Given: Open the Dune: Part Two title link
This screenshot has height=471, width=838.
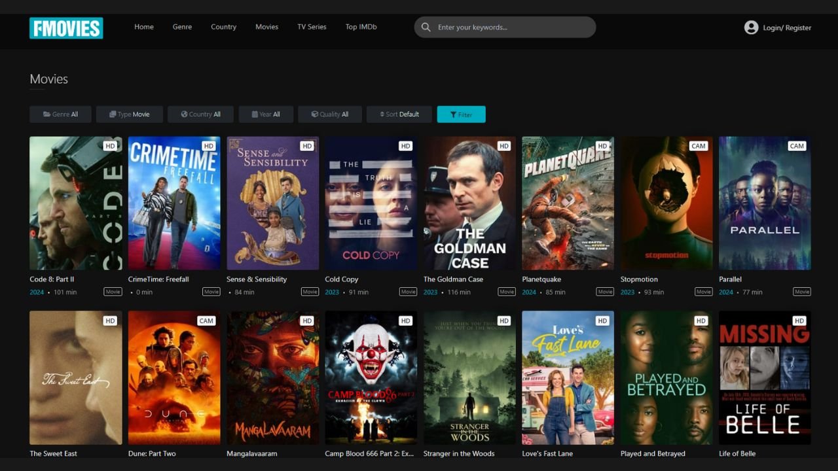Looking at the screenshot, I should 152,453.
